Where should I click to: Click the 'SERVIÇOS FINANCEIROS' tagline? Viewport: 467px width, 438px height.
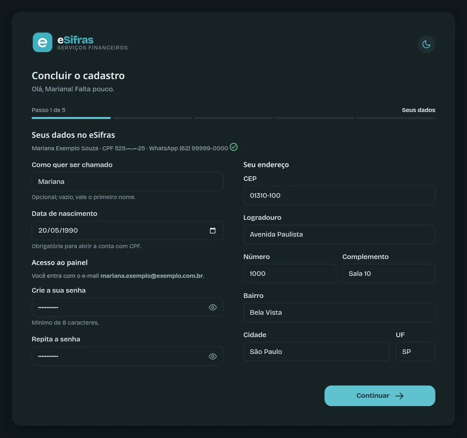93,48
